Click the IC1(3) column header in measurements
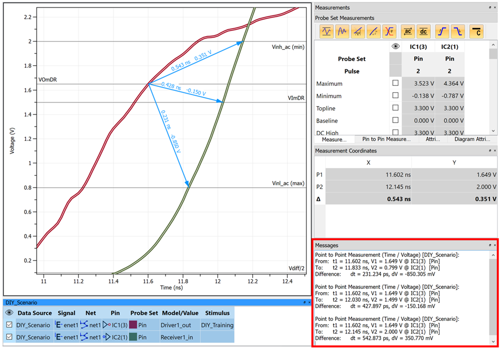 pyautogui.click(x=418, y=47)
